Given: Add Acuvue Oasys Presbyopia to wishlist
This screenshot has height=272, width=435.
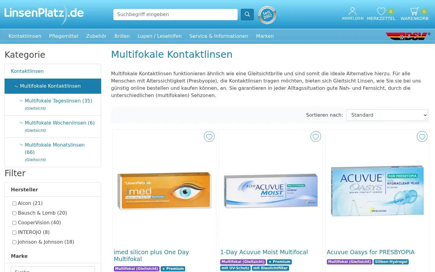Looking at the screenshot, I should 422,137.
